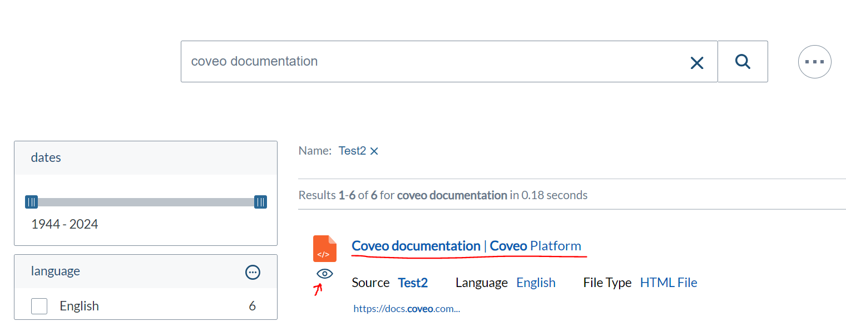Click the Name: breadcrumb label
Screen dimensions: 846x336
(315, 151)
